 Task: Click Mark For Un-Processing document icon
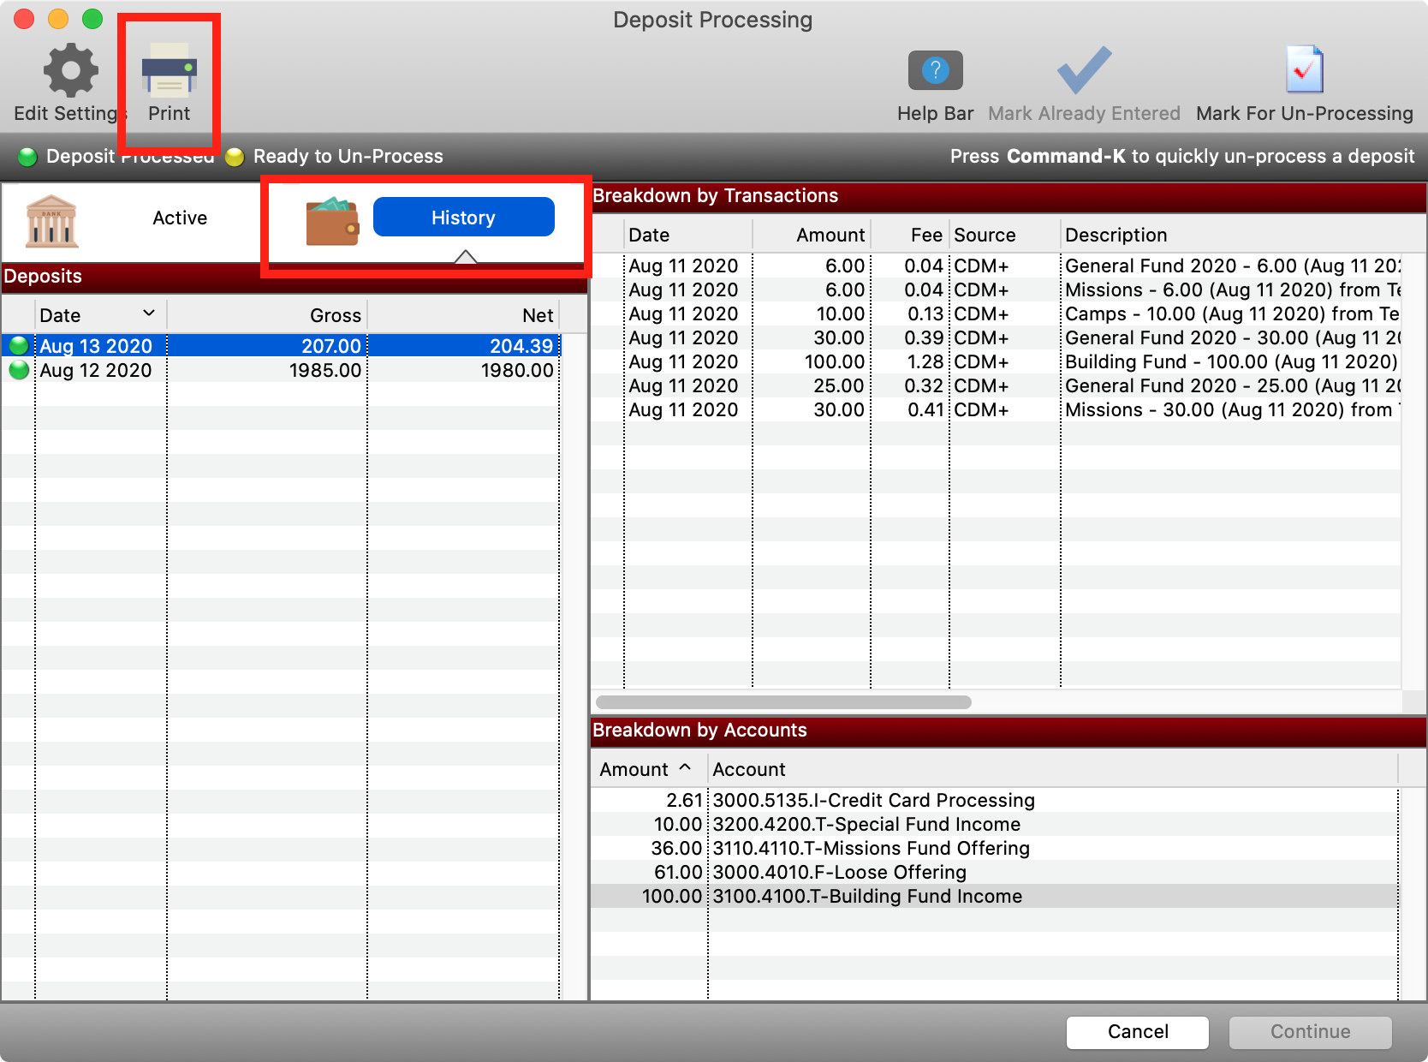(x=1304, y=71)
